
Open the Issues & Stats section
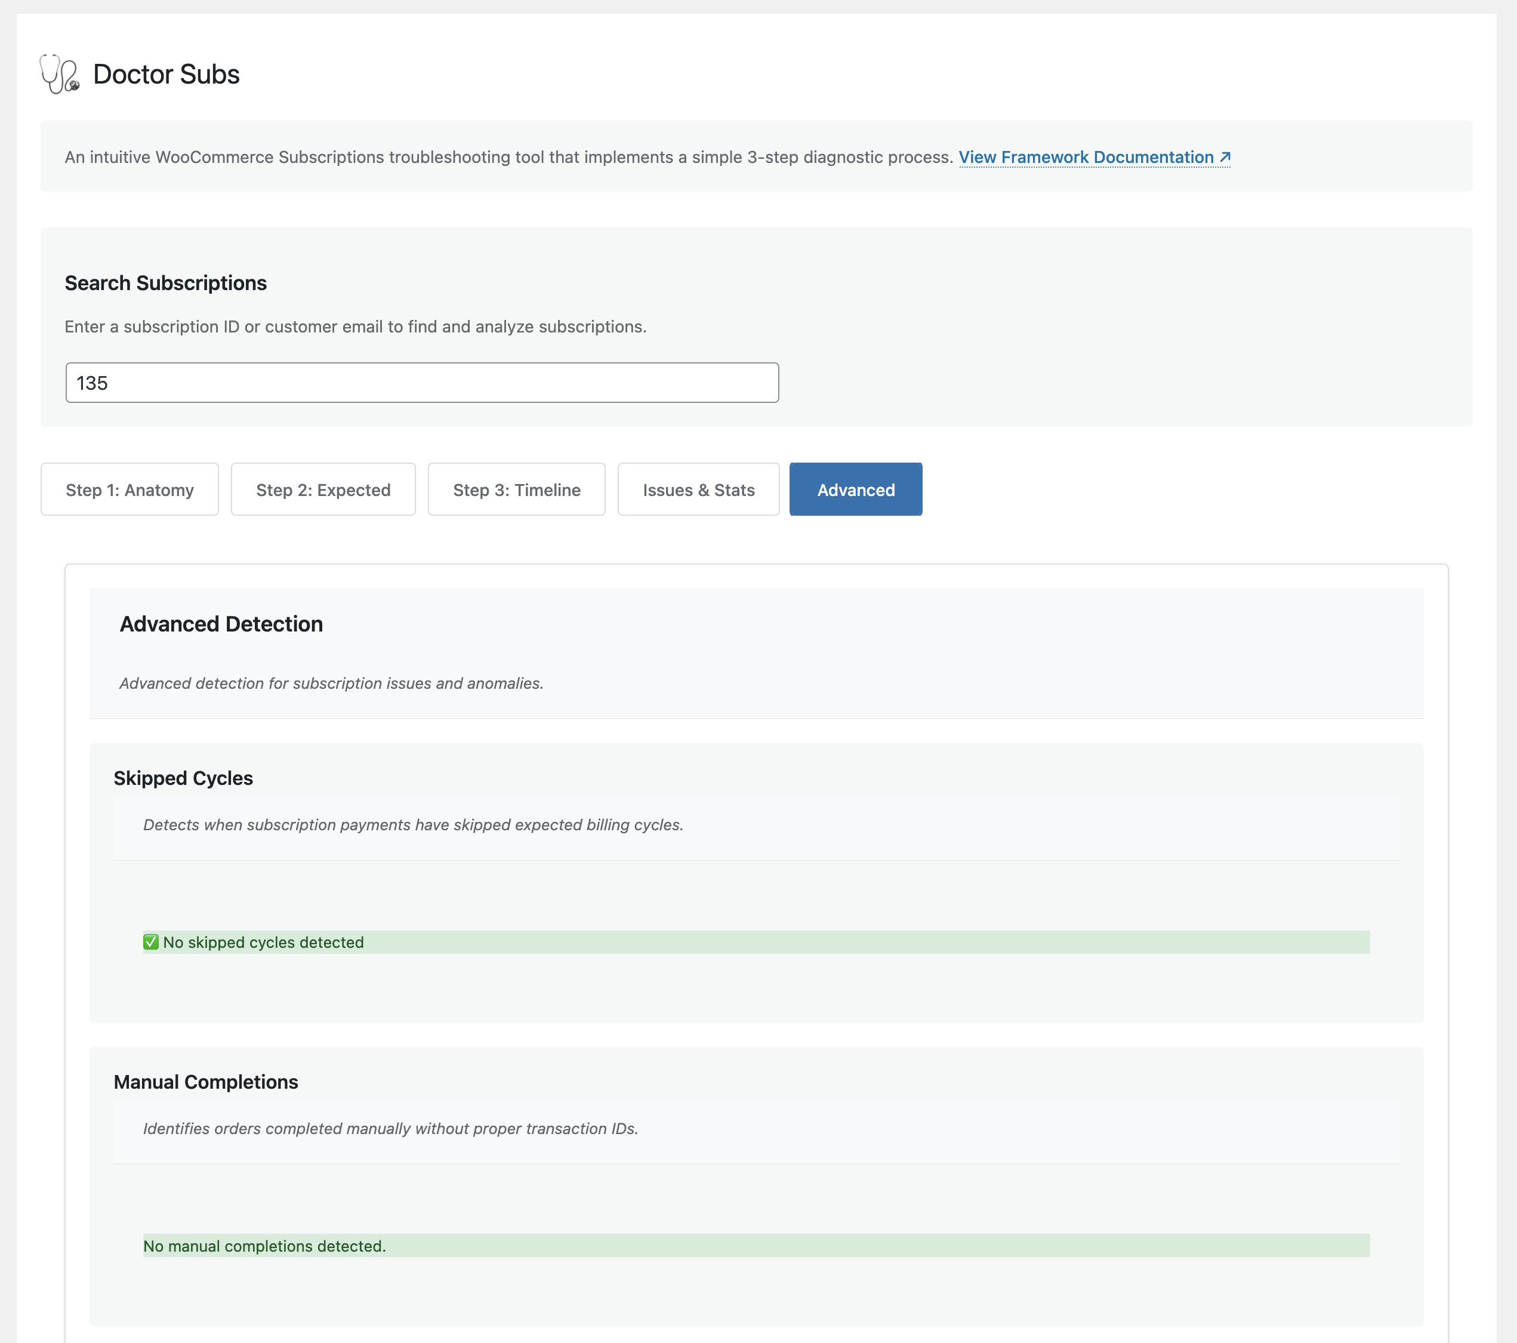pos(698,489)
